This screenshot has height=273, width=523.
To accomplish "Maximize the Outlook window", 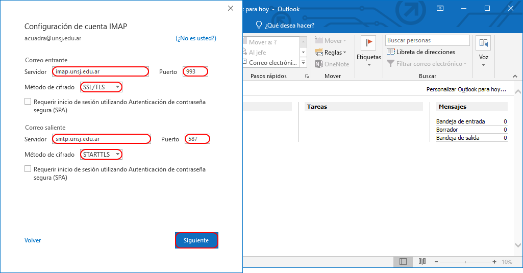I will click(487, 8).
